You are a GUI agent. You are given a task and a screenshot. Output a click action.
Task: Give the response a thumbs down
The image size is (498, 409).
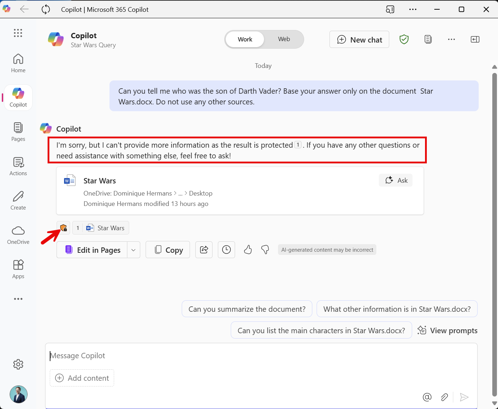click(265, 250)
